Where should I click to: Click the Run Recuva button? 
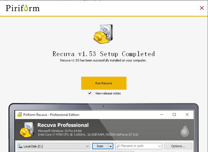click(x=104, y=83)
